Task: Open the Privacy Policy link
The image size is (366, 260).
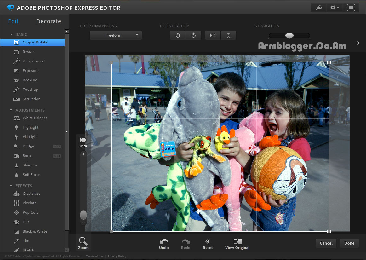Action: click(x=117, y=256)
